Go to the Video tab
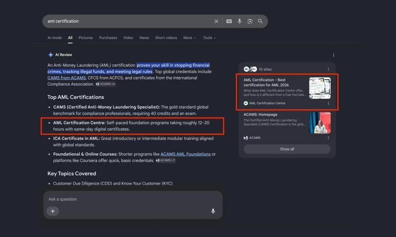The width and height of the screenshot is (396, 237). (x=128, y=38)
